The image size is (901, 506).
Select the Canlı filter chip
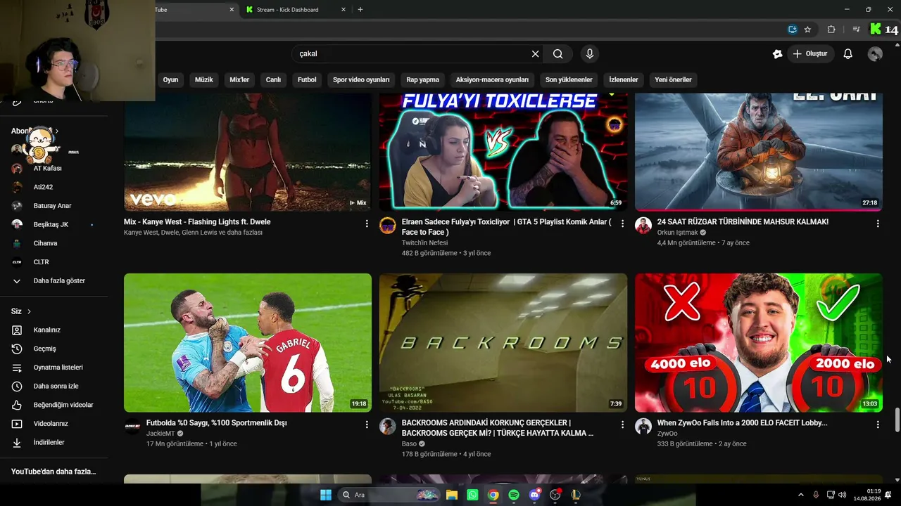(x=273, y=80)
